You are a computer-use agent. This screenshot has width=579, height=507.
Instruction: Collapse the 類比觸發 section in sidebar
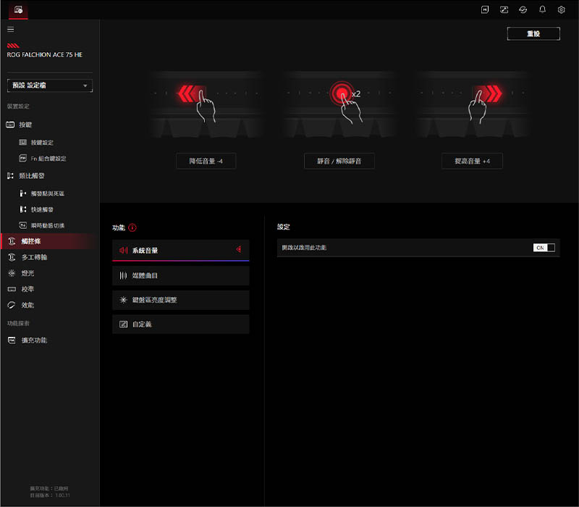30,175
